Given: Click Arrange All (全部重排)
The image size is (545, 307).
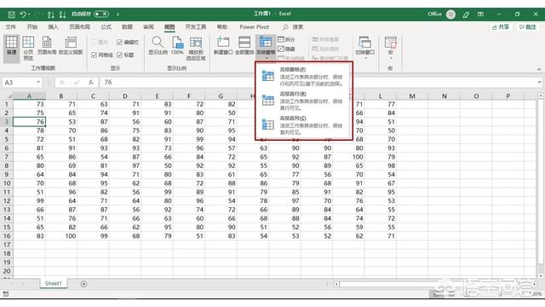Looking at the screenshot, I should (x=244, y=45).
